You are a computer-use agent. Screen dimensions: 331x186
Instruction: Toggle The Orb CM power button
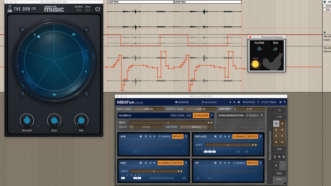97,9
